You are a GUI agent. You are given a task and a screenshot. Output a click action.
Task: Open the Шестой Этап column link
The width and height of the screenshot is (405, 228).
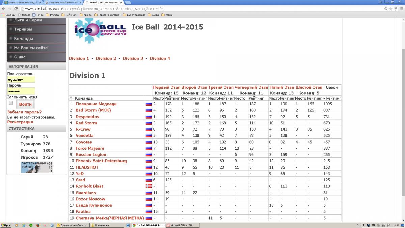[x=309, y=87]
